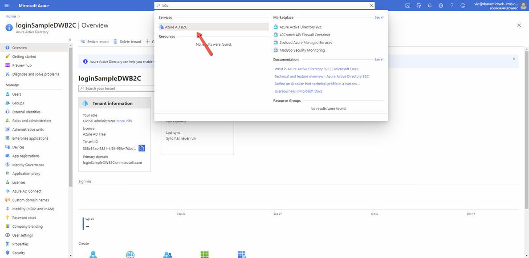529x258 pixels.
Task: Click the help question mark icon
Action: point(452,6)
